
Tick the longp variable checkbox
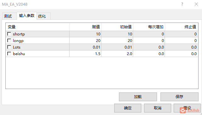(x=9, y=40)
